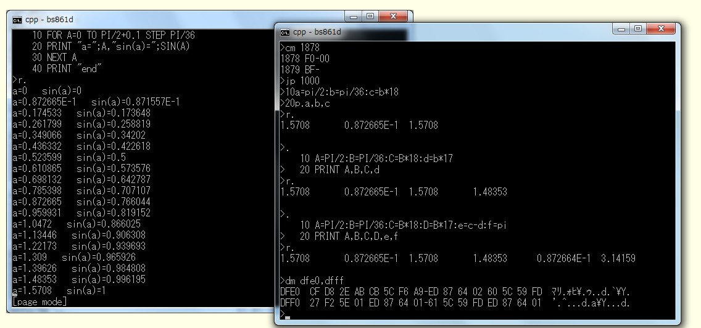Click line '30 NEXT A' in back window
This screenshot has width=701, height=328.
(54, 57)
